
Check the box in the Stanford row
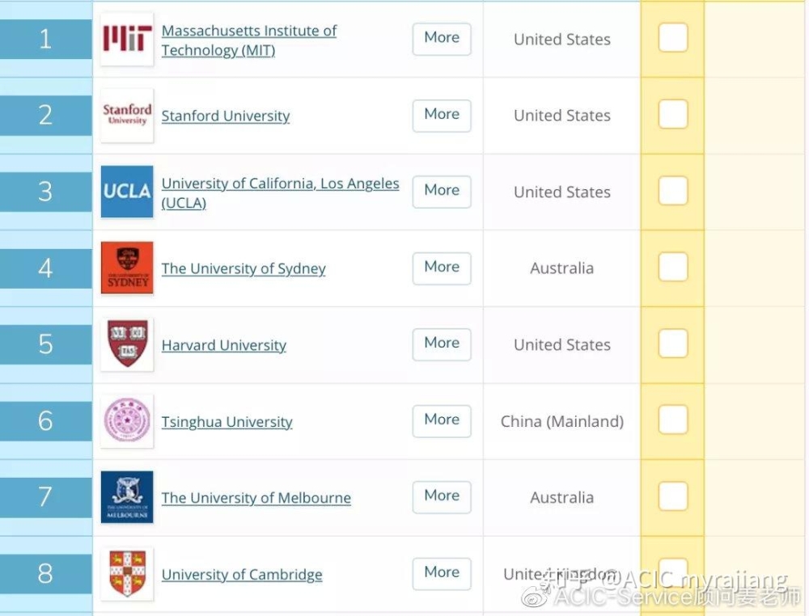coord(673,114)
